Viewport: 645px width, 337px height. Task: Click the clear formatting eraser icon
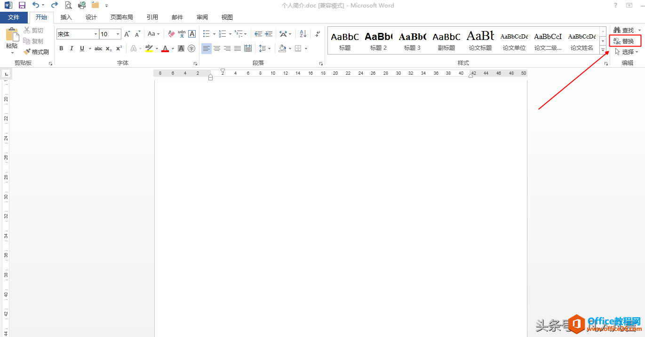coord(171,34)
